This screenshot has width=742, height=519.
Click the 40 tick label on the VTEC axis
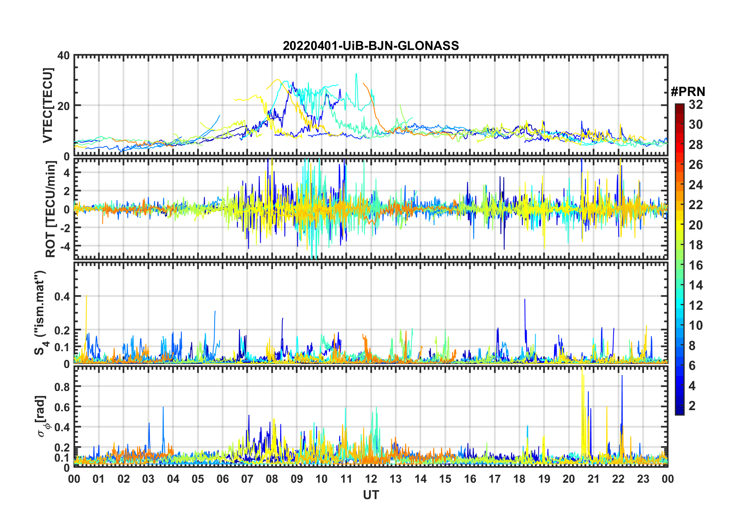pyautogui.click(x=64, y=56)
